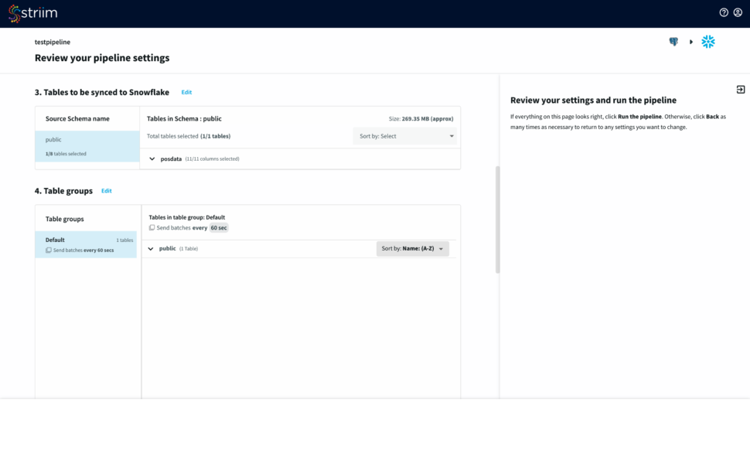Viewport: 750px width, 450px height.
Task: Expand the posdata table chevron
Action: click(152, 159)
